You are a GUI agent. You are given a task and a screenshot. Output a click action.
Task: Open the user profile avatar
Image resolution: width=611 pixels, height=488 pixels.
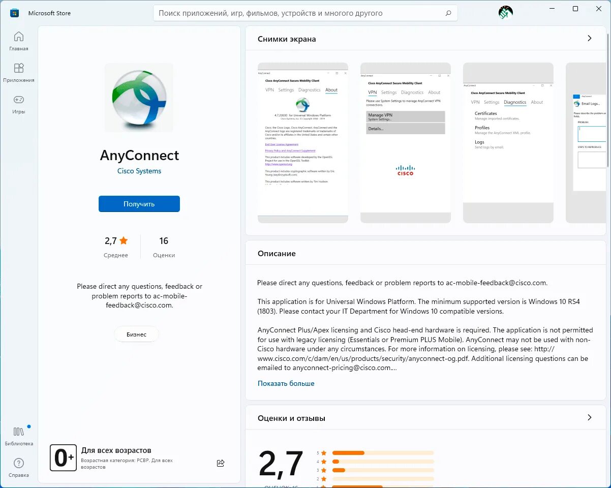click(505, 13)
